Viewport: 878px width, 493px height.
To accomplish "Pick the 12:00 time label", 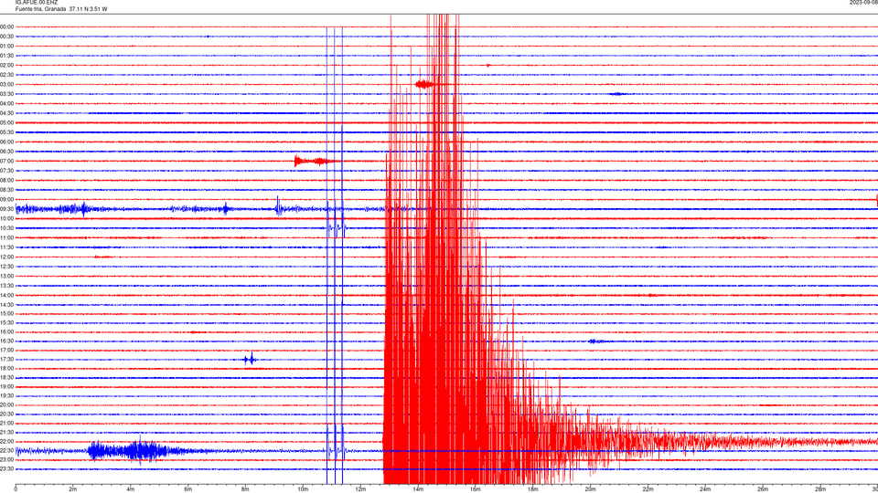I will (x=6, y=257).
